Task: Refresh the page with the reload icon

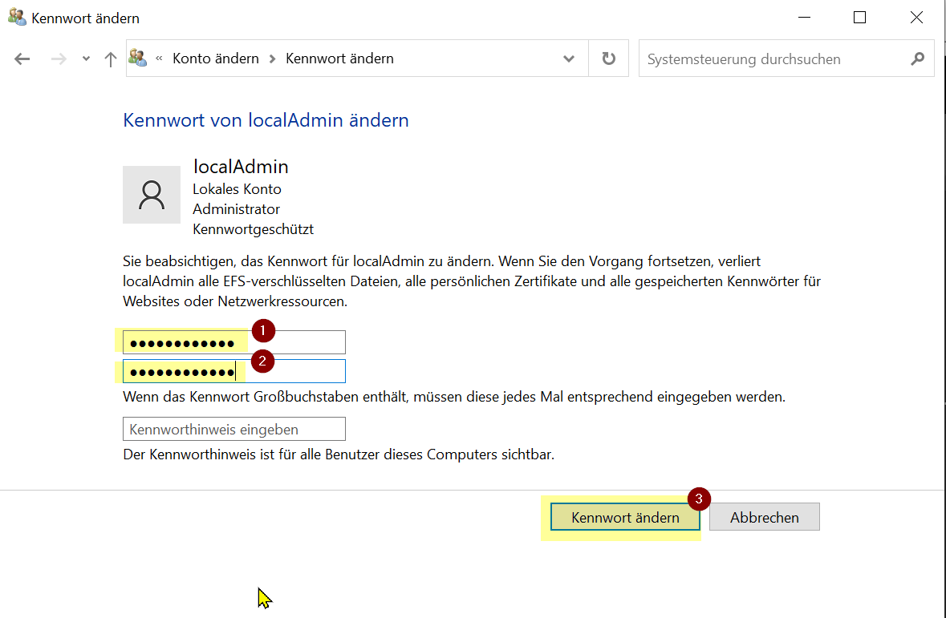Action: pyautogui.click(x=609, y=59)
